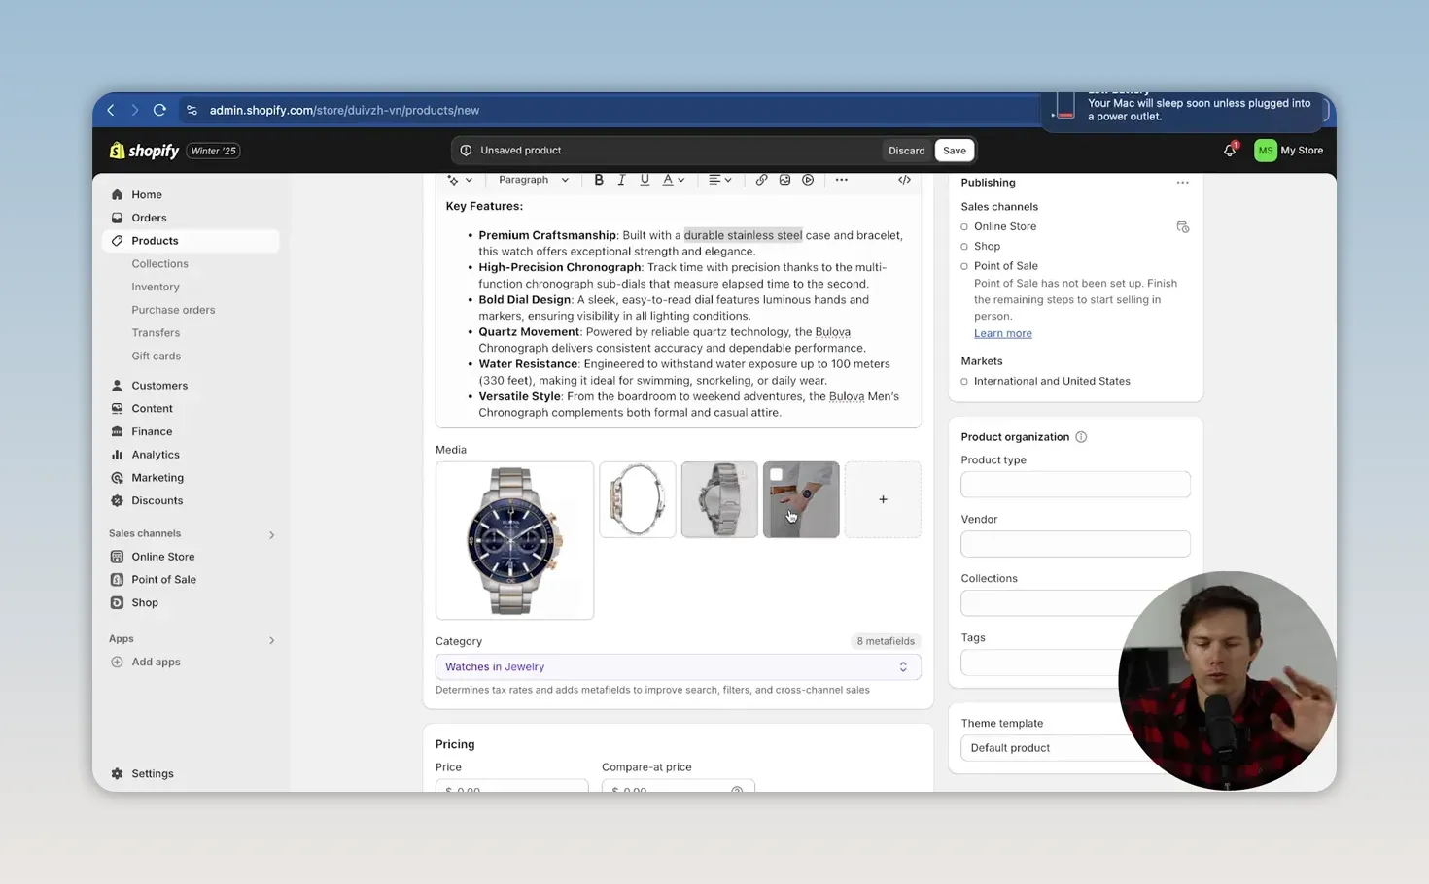Screen dimensions: 1429x884
Task: Click the Tags field
Action: pyautogui.click(x=1075, y=663)
